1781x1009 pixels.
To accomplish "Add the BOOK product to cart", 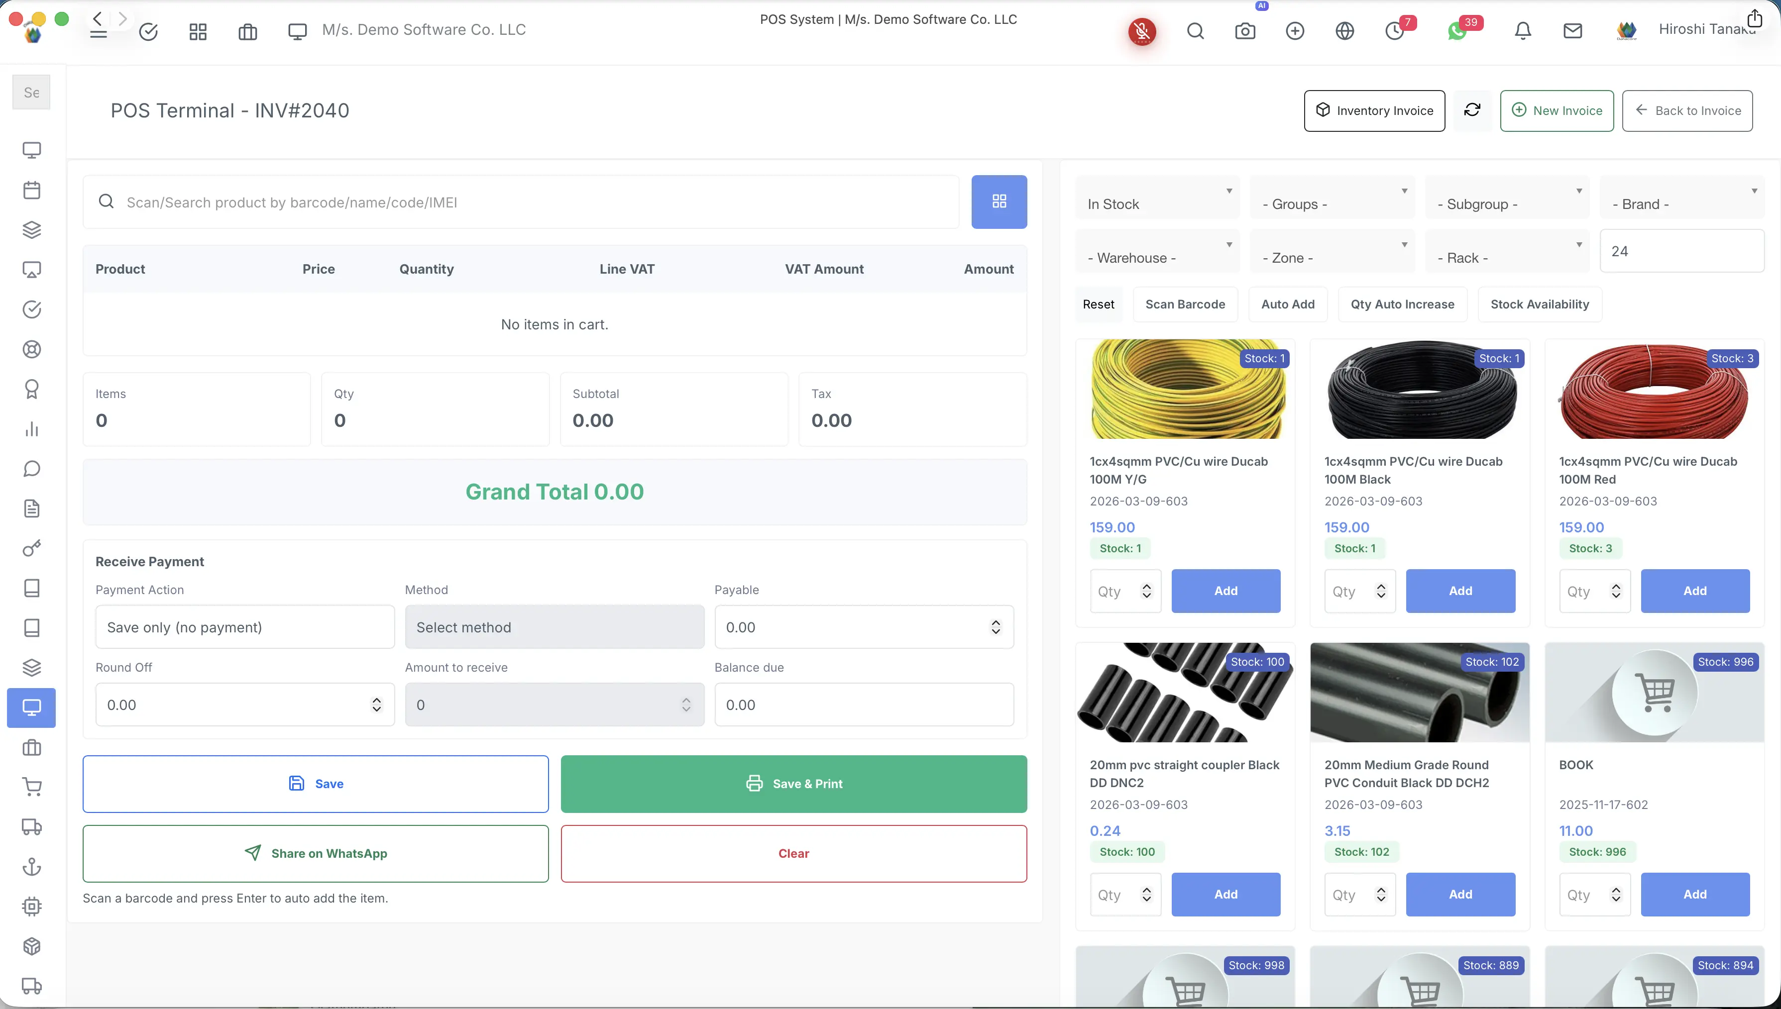I will pos(1695,895).
